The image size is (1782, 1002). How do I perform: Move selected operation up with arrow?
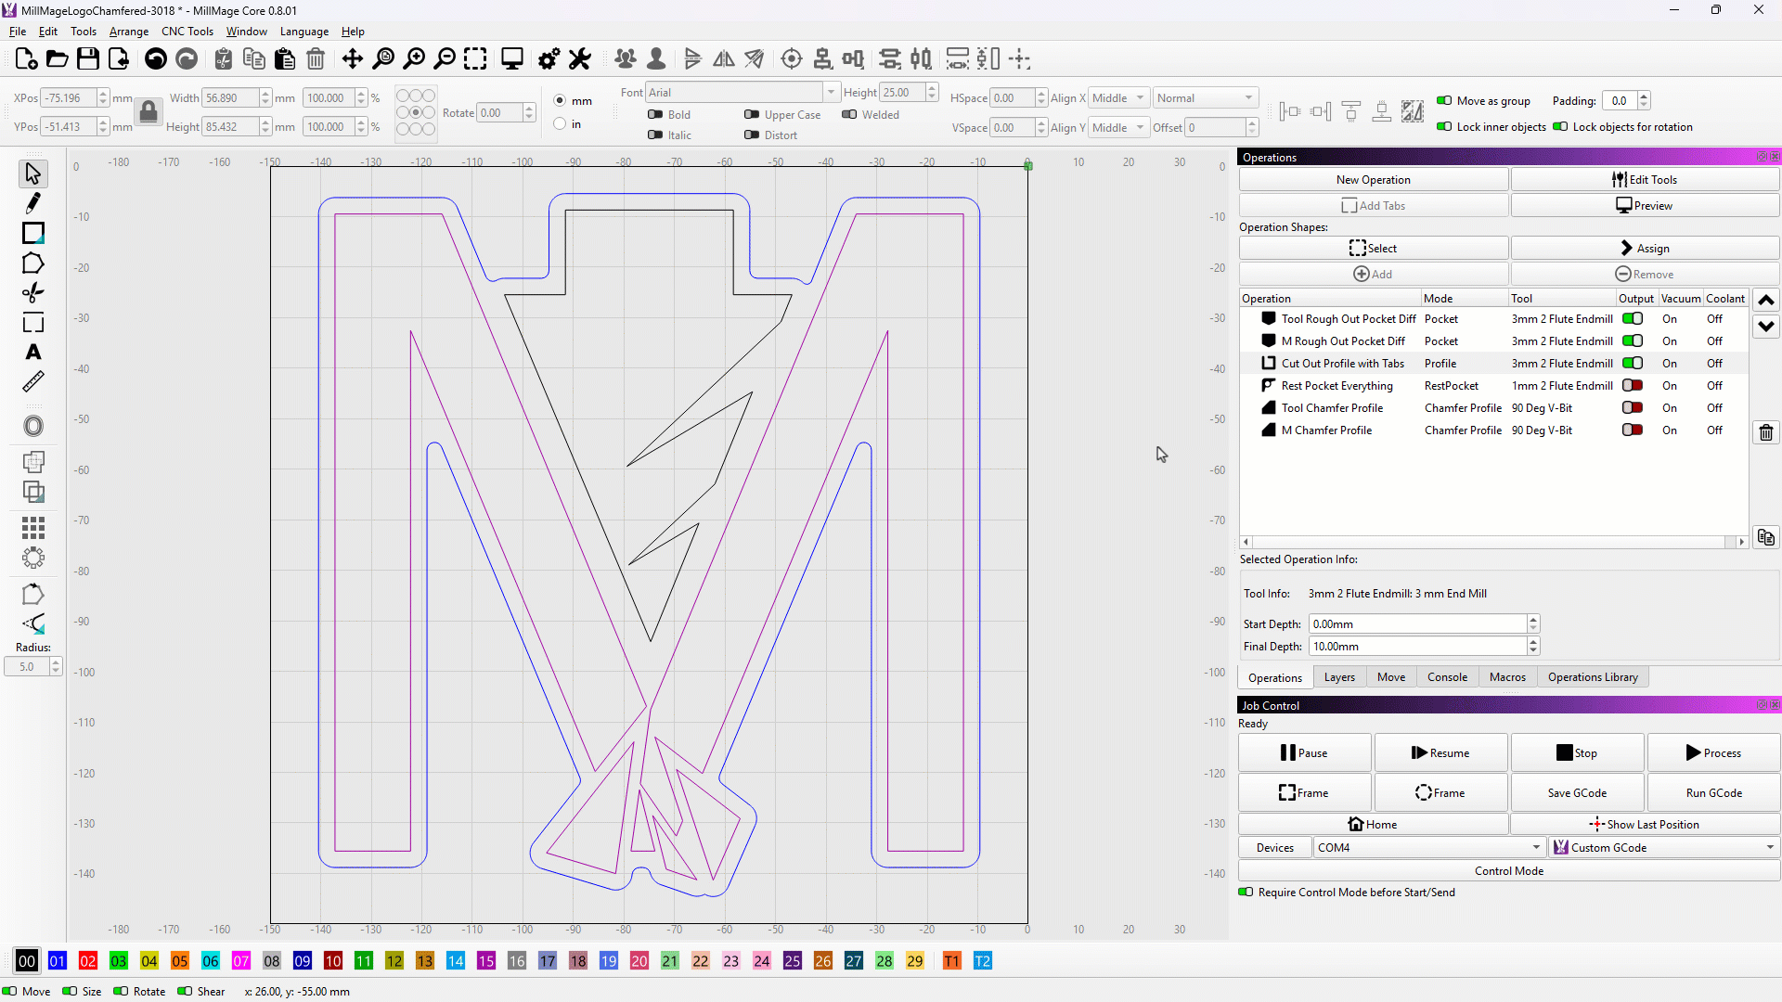tap(1765, 300)
